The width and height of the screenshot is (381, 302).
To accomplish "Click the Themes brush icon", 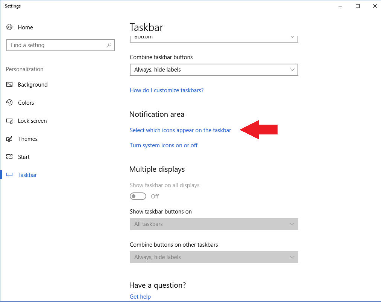I will [10, 139].
